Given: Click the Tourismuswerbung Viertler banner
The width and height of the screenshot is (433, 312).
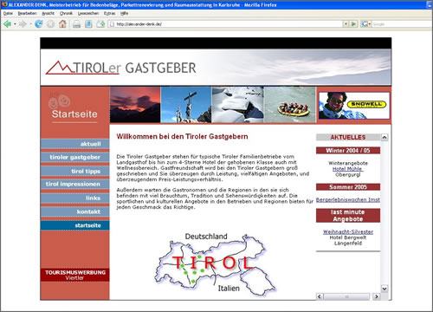Looking at the screenshot, I should pyautogui.click(x=75, y=275).
